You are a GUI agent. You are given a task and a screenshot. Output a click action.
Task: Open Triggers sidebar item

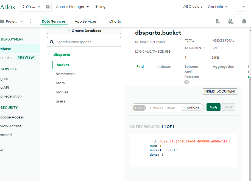click(4, 79)
